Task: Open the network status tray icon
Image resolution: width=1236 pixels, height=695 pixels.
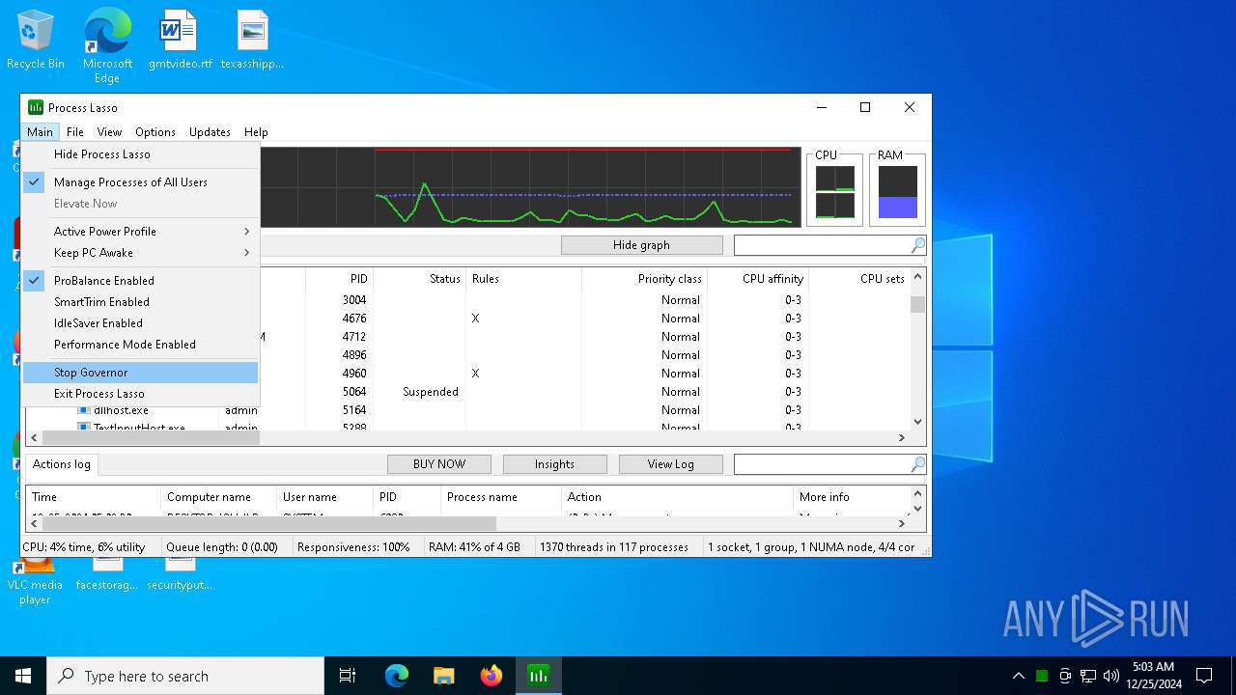Action: [1088, 676]
